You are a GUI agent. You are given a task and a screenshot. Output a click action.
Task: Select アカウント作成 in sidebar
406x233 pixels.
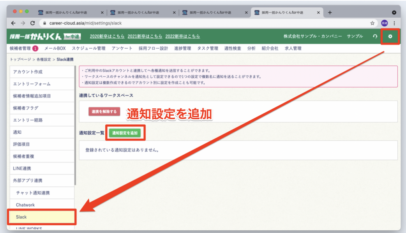point(42,72)
